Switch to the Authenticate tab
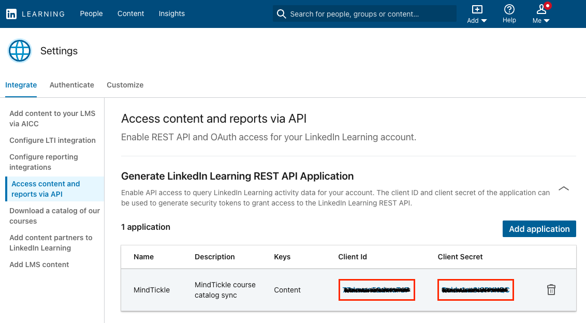586x323 pixels. (71, 85)
